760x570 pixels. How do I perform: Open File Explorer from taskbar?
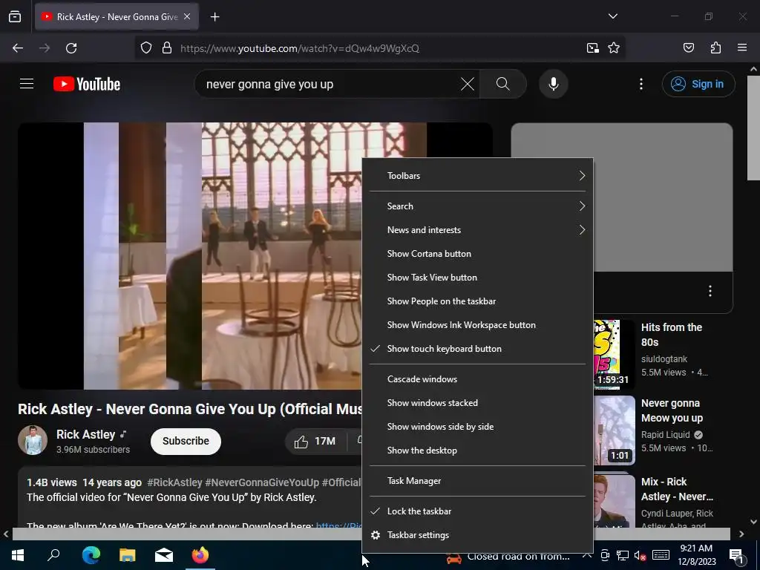pos(127,555)
